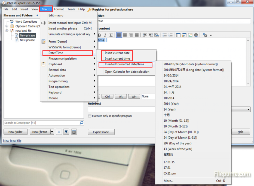This screenshot has height=186, width=254.
Task: Click the New Folder button
Action: 16,132
